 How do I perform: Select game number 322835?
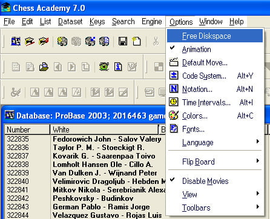[x=18, y=139]
